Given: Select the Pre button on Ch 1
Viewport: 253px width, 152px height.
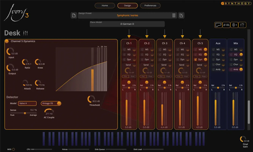Looking at the screenshot, I should 125,76.
